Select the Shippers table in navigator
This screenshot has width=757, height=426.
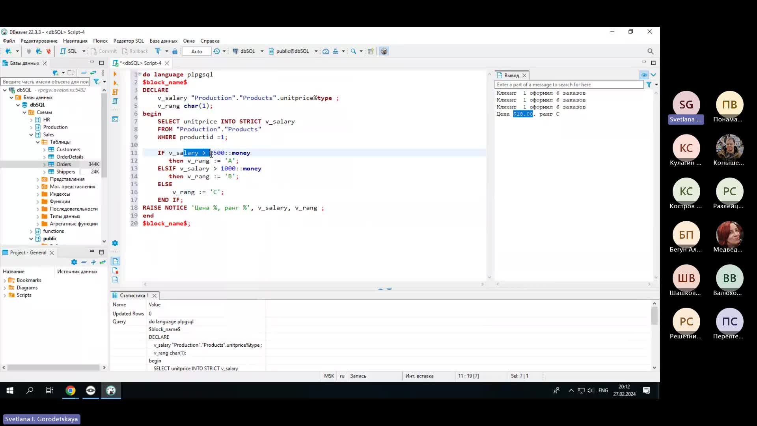pos(65,172)
